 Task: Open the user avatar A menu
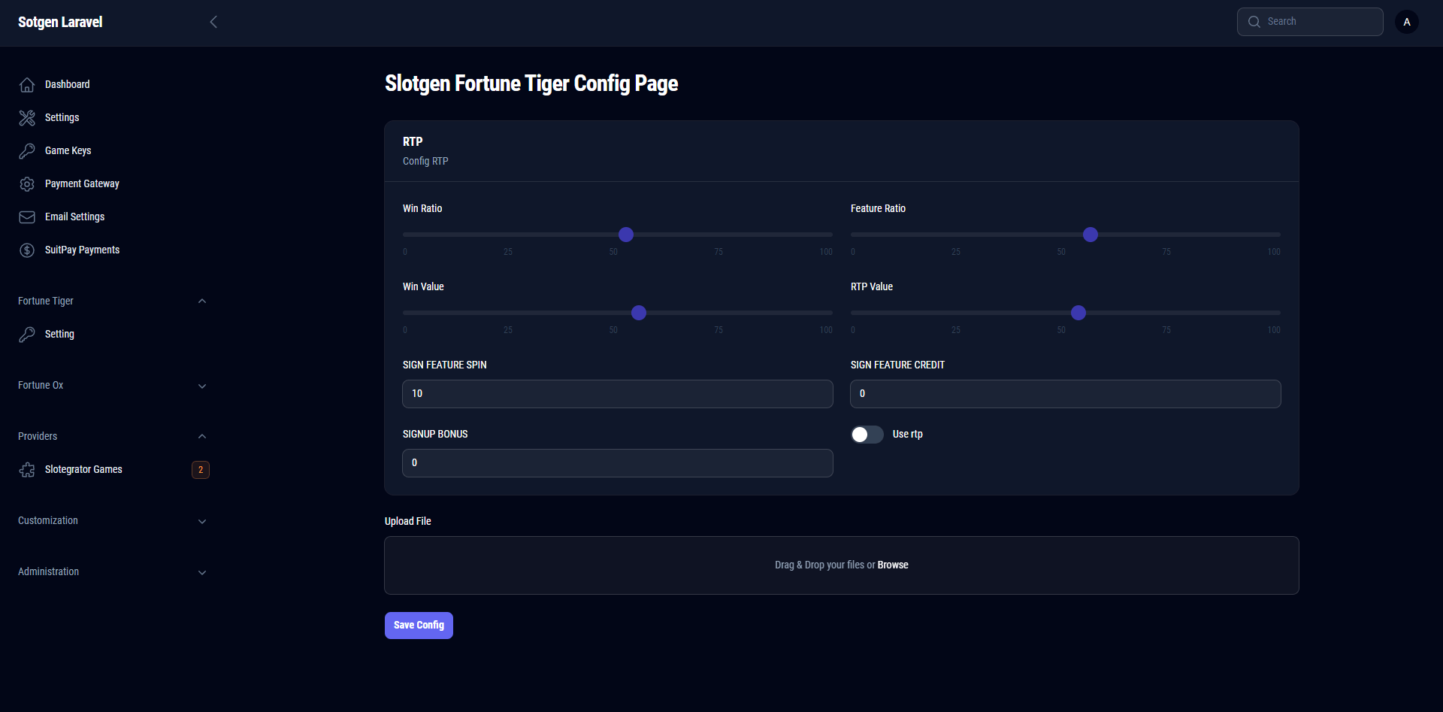(1407, 22)
